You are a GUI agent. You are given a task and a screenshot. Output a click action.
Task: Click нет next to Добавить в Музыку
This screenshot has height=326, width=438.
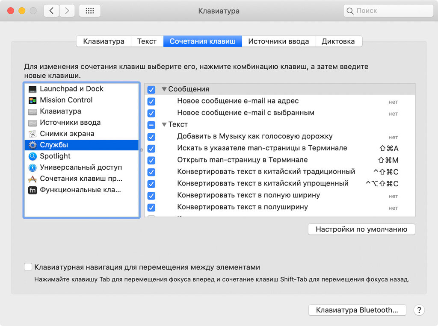tap(393, 137)
